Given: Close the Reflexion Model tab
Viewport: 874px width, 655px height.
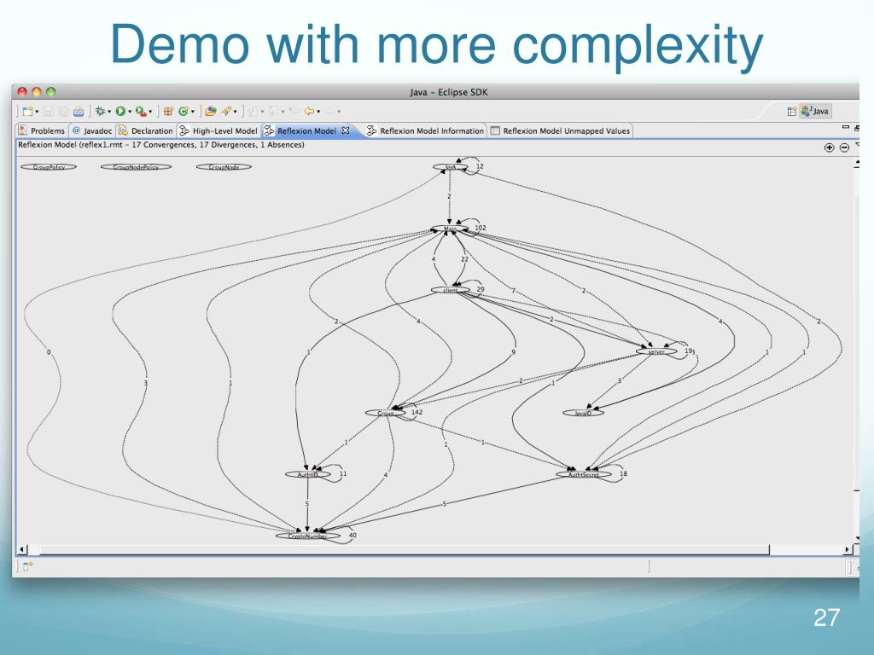Looking at the screenshot, I should [346, 130].
